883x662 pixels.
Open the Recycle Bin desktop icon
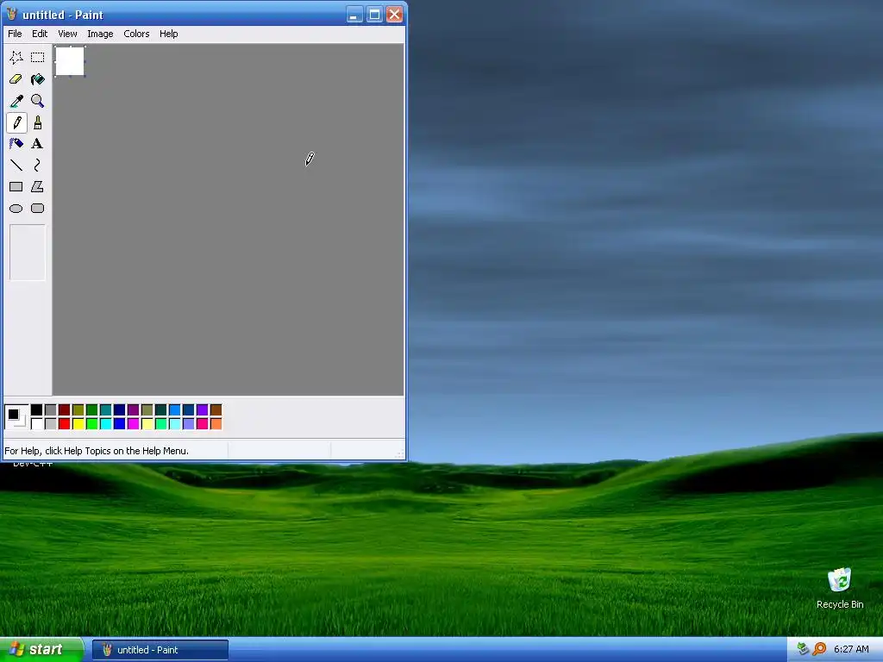(840, 588)
